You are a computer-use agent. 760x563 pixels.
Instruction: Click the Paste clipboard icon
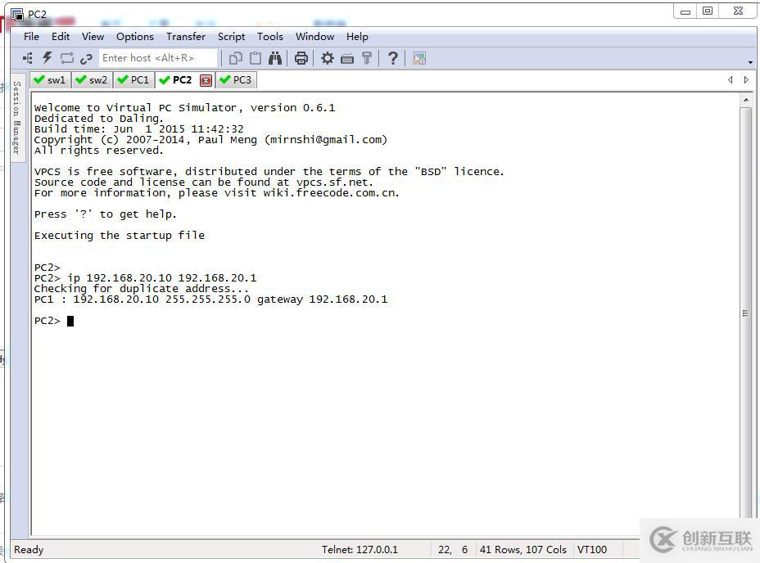(256, 59)
